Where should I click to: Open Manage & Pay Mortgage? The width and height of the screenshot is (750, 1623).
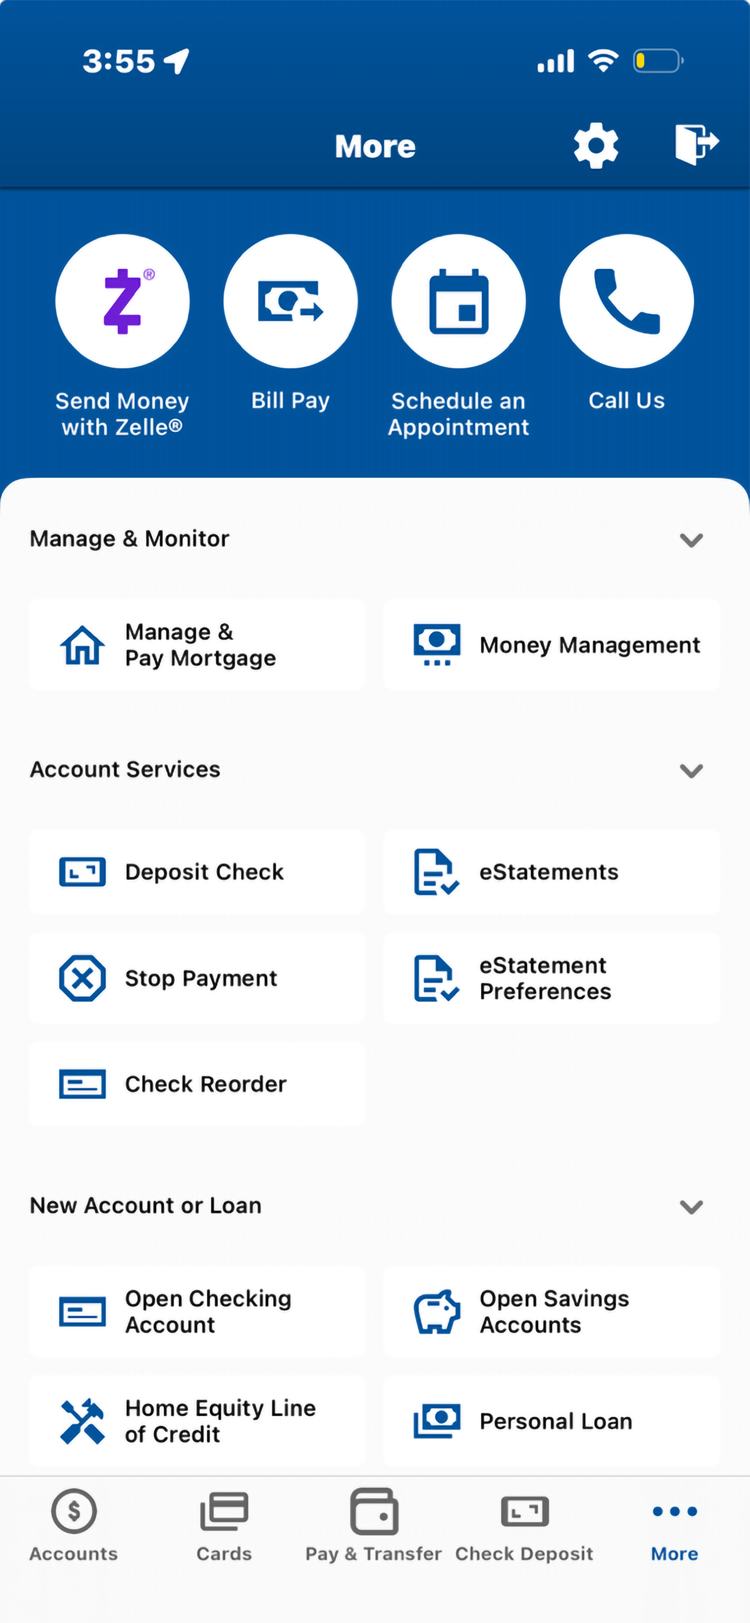(197, 644)
